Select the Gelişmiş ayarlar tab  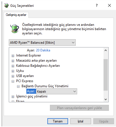16,15
